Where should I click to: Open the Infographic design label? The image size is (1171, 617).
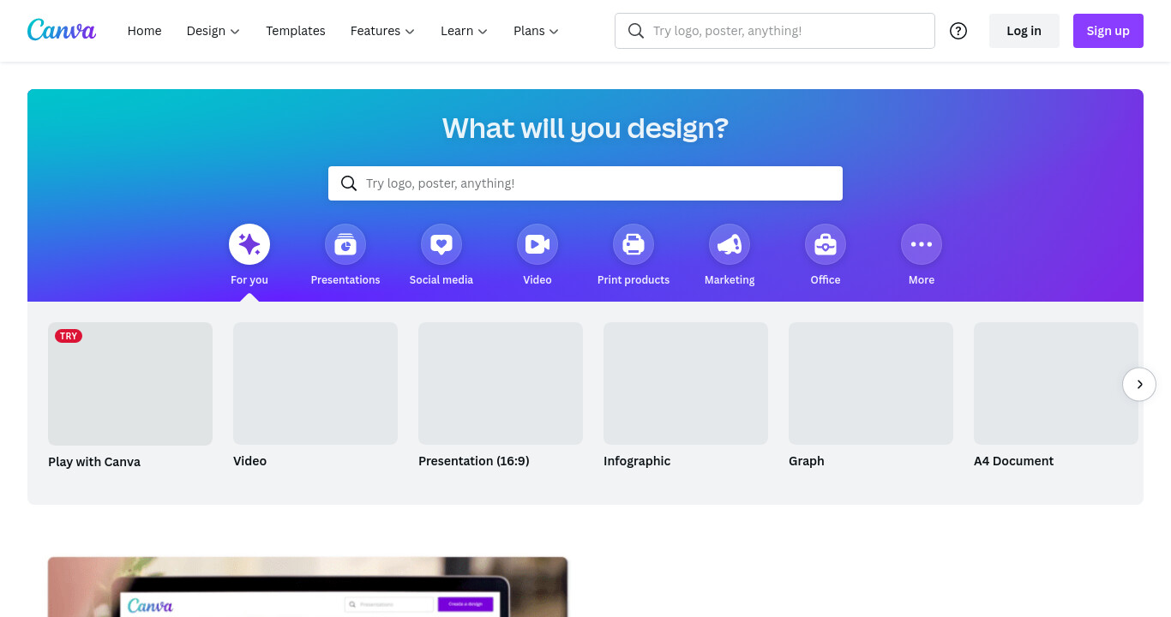click(x=637, y=461)
